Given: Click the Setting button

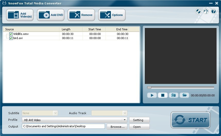Looking at the screenshot, I should (x=139, y=120).
